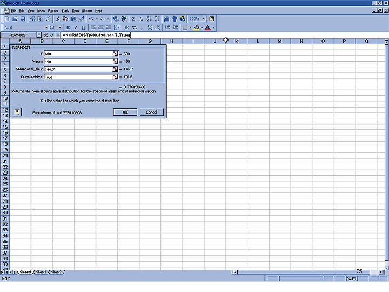This screenshot has height=292, width=389.
Task: Open the Zoom percentage dropdown
Action: 204,19
